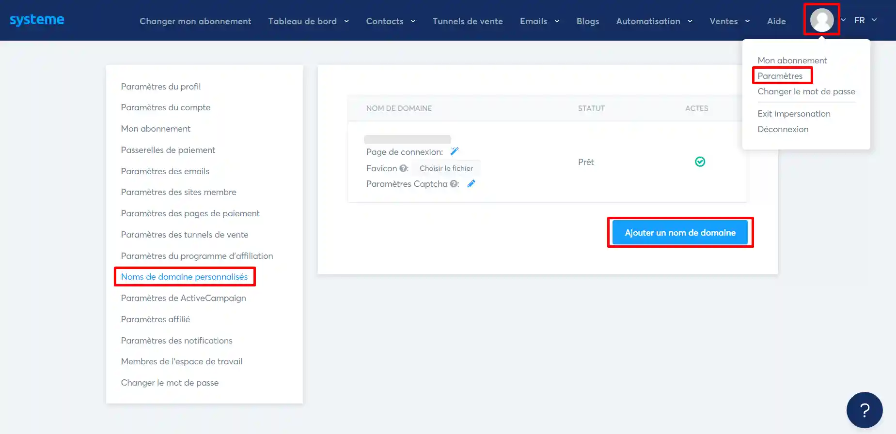This screenshot has width=896, height=434.
Task: Select Noms de domaine personnalisés
Action: coord(184,277)
